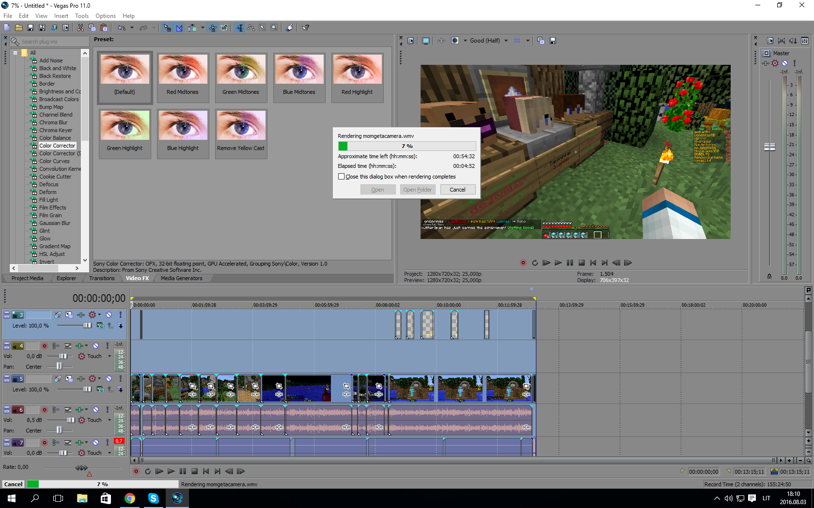Image resolution: width=814 pixels, height=508 pixels.
Task: Mute audio track 4
Action: coord(96,346)
